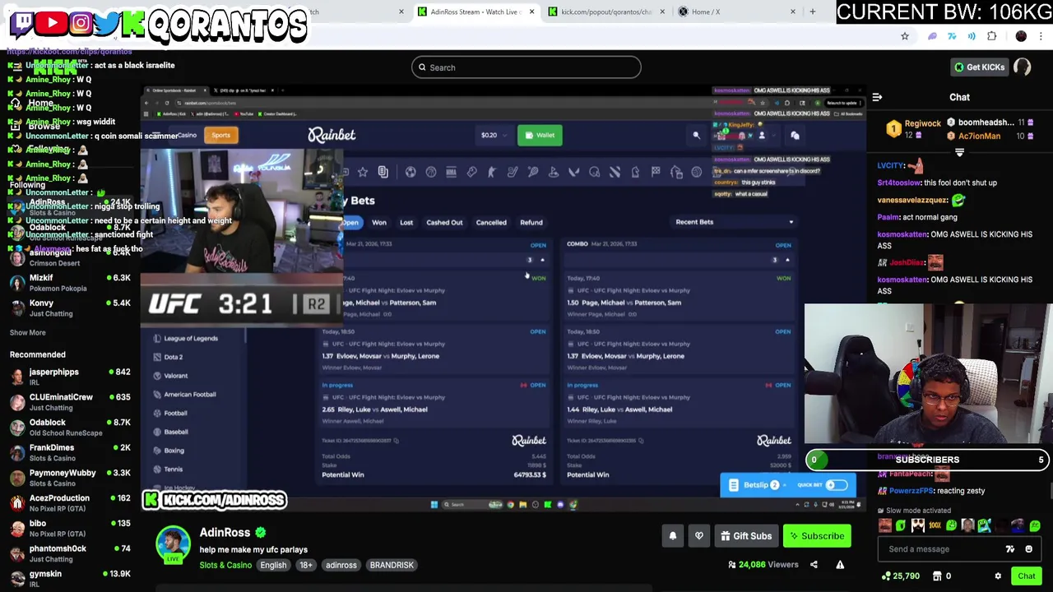
Task: Open a new browser tab with plus
Action: tap(812, 12)
